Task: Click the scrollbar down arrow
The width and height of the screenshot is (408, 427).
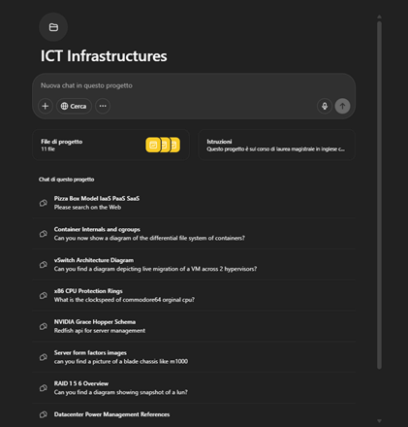Action: (379, 421)
